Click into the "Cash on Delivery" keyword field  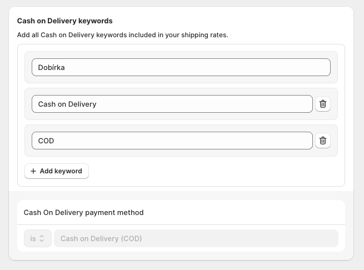pyautogui.click(x=172, y=104)
